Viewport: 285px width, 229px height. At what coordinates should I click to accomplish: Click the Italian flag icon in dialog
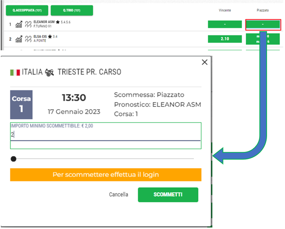coord(15,72)
